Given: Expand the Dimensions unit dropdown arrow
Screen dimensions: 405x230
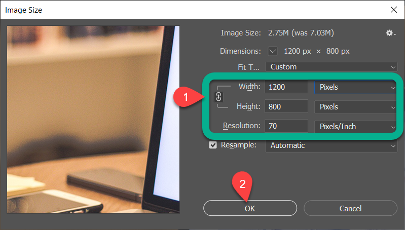Looking at the screenshot, I should 273,51.
